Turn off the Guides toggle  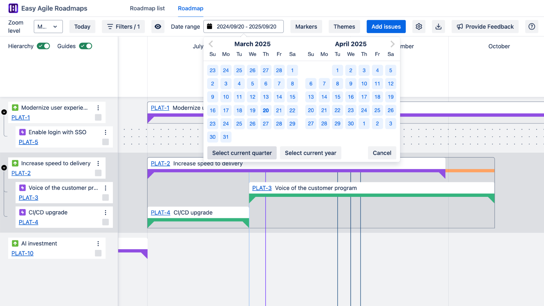86,46
